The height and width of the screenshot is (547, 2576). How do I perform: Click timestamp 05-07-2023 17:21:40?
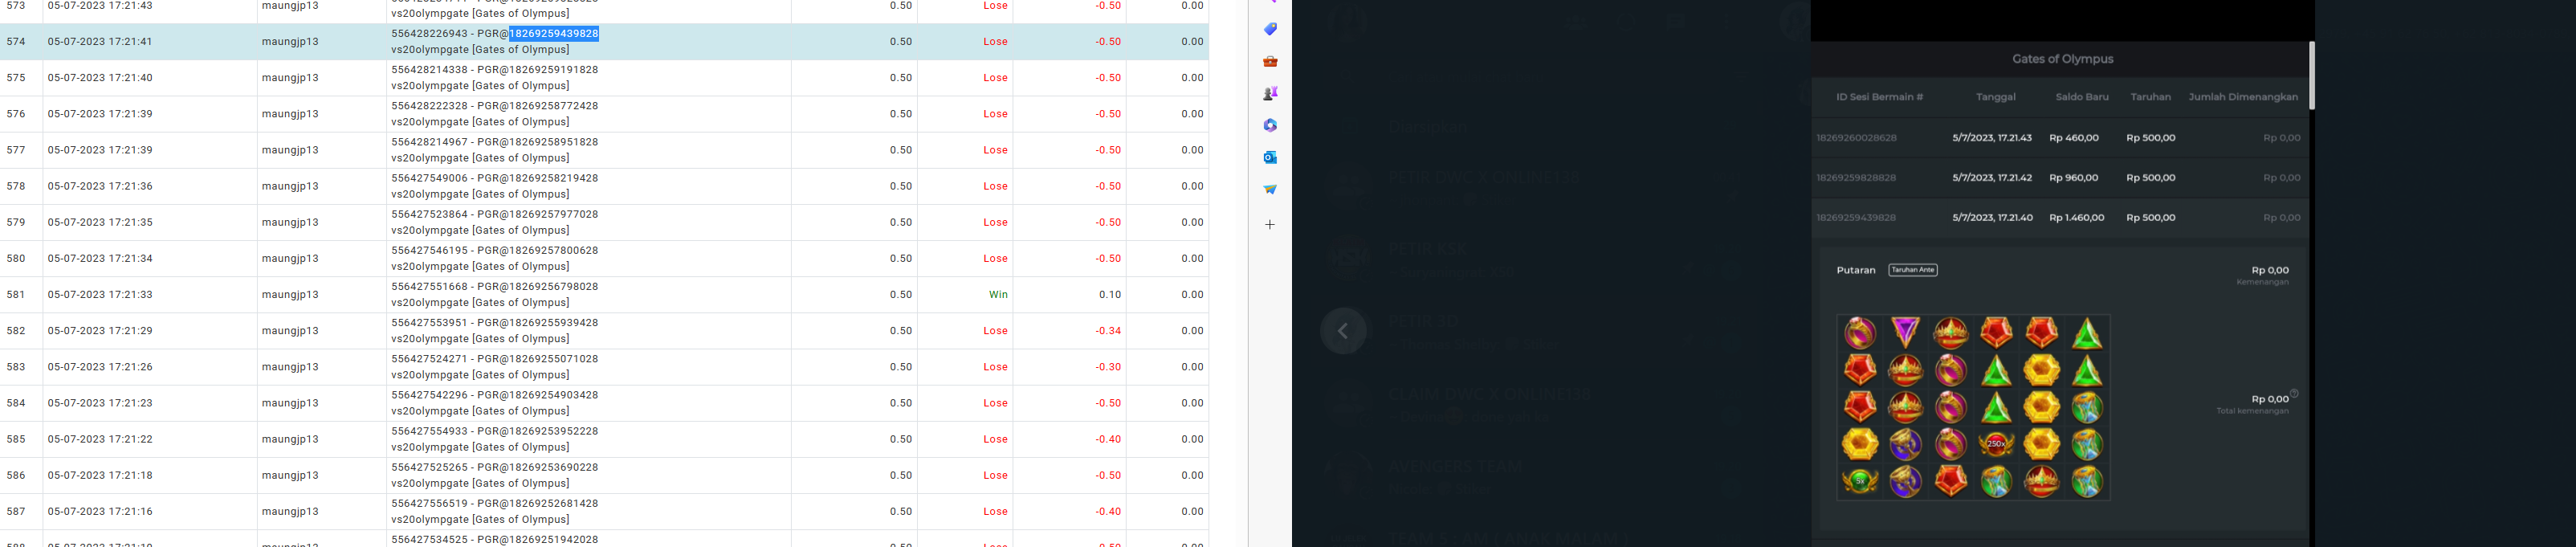coord(100,78)
